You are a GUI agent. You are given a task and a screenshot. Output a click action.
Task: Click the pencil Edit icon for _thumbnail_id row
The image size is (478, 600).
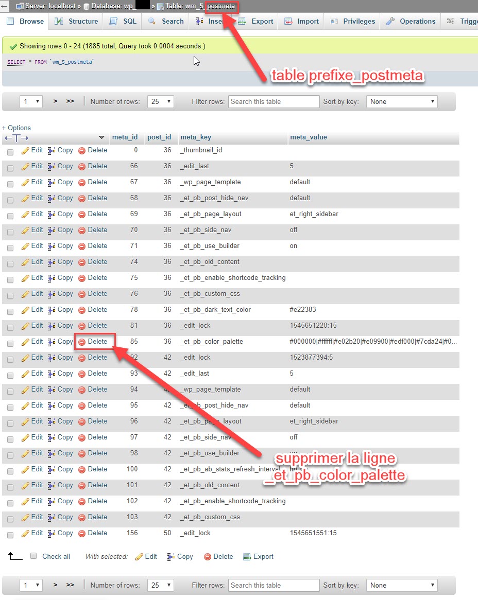pyautogui.click(x=26, y=151)
